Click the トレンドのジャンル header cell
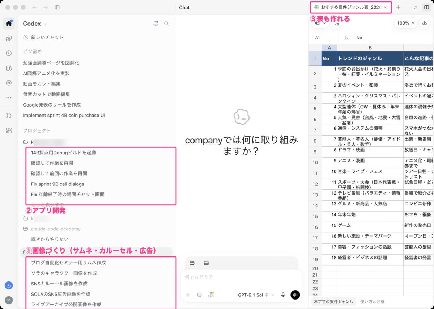Screen dimensions: 434x309 coord(370,58)
